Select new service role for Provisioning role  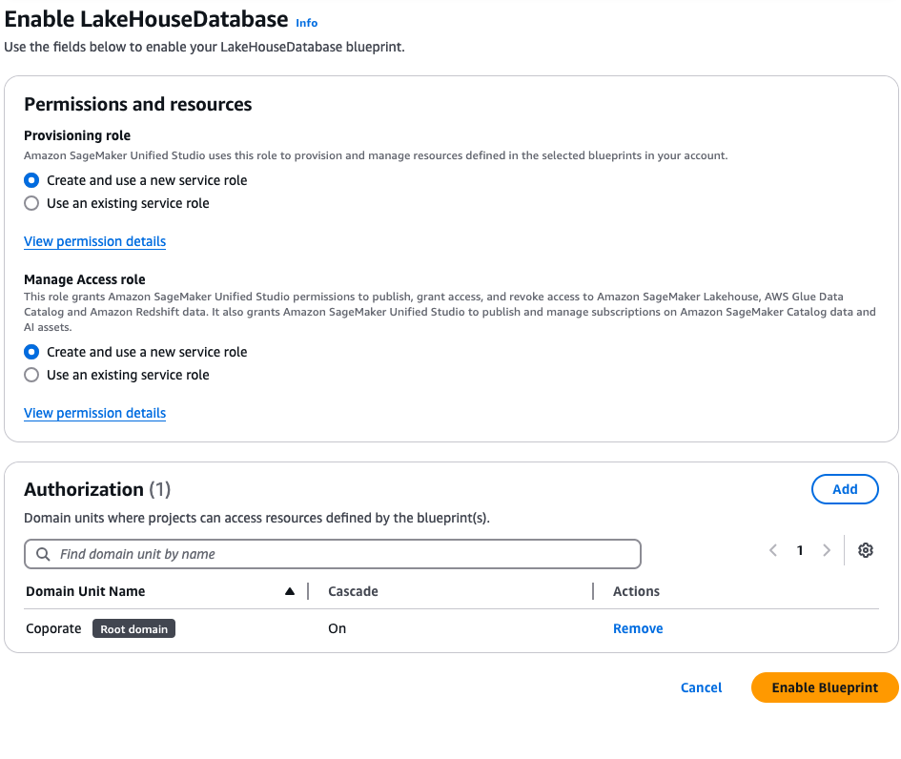click(x=31, y=180)
